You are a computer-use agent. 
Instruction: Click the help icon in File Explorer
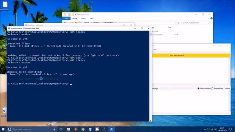click(x=211, y=18)
